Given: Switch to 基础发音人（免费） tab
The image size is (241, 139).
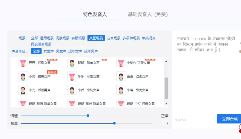Looking at the screenshot, I should (148, 14).
